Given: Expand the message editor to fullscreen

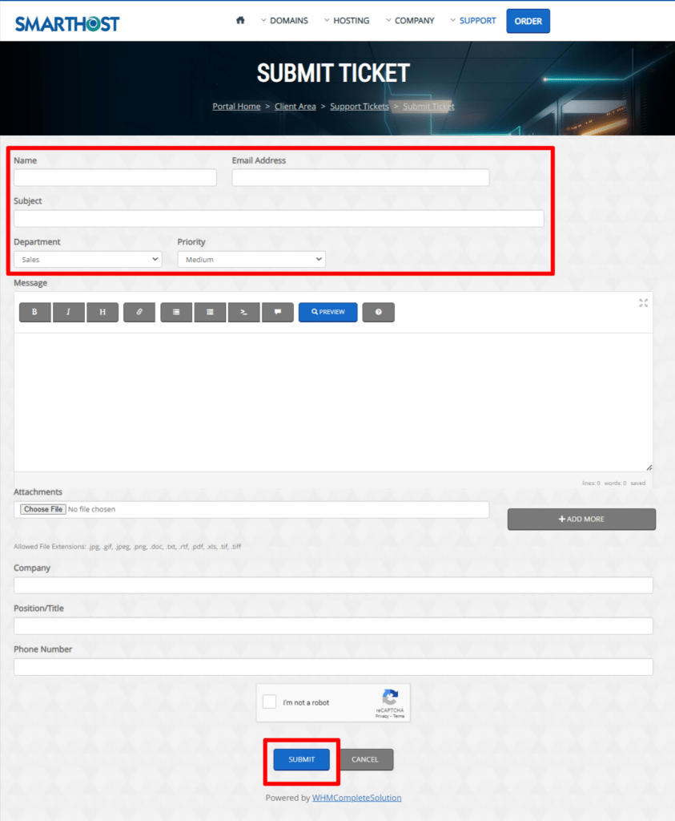Looking at the screenshot, I should point(643,303).
